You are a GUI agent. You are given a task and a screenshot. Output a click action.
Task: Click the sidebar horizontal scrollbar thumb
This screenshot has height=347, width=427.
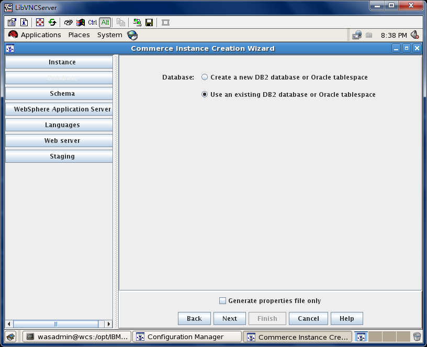[56, 324]
